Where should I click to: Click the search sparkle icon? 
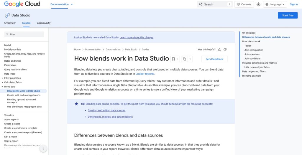[201, 4]
